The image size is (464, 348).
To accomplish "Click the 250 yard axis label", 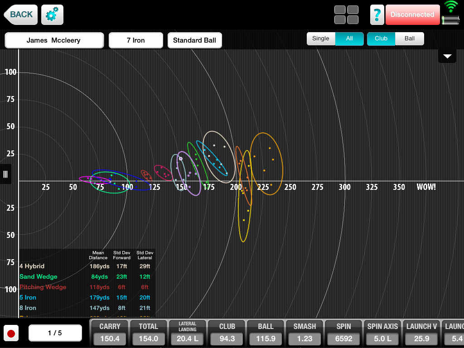I will pyautogui.click(x=290, y=187).
